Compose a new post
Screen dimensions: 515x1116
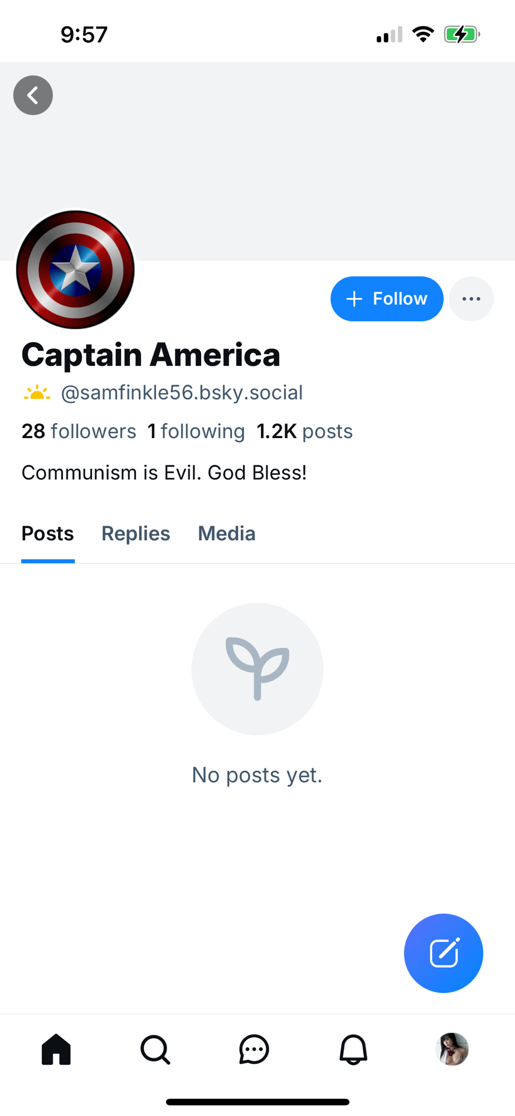tap(443, 953)
